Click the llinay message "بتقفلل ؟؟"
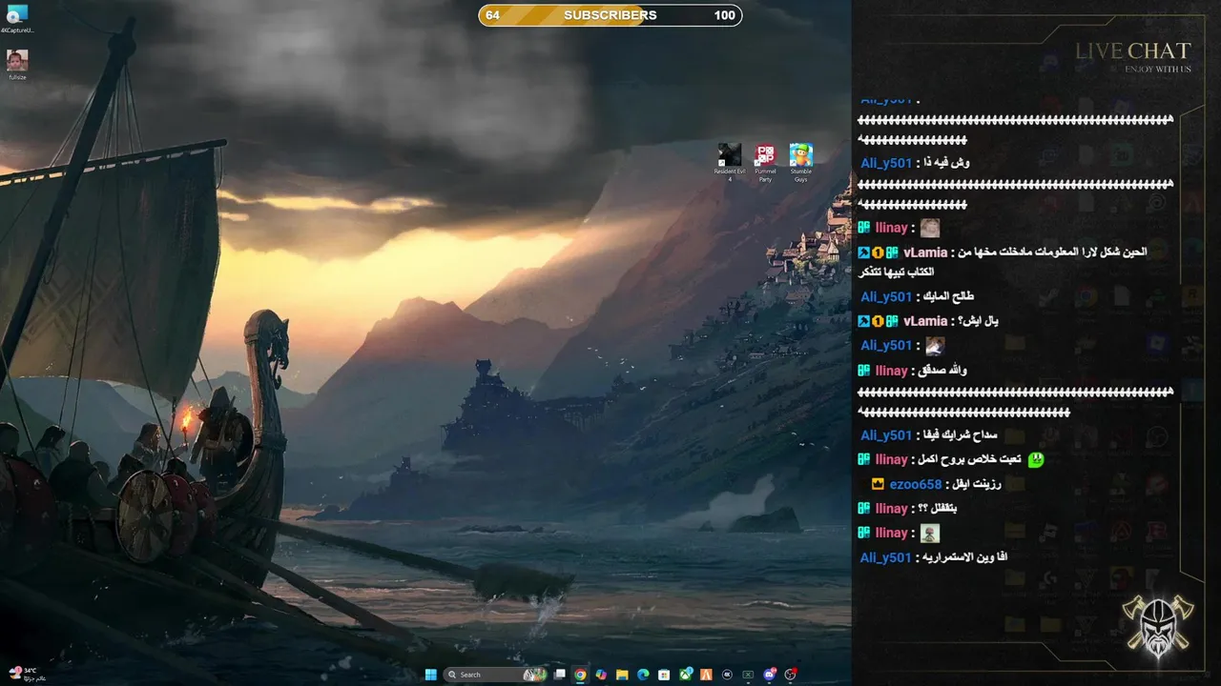Screen dimensions: 1221x686 (938, 509)
